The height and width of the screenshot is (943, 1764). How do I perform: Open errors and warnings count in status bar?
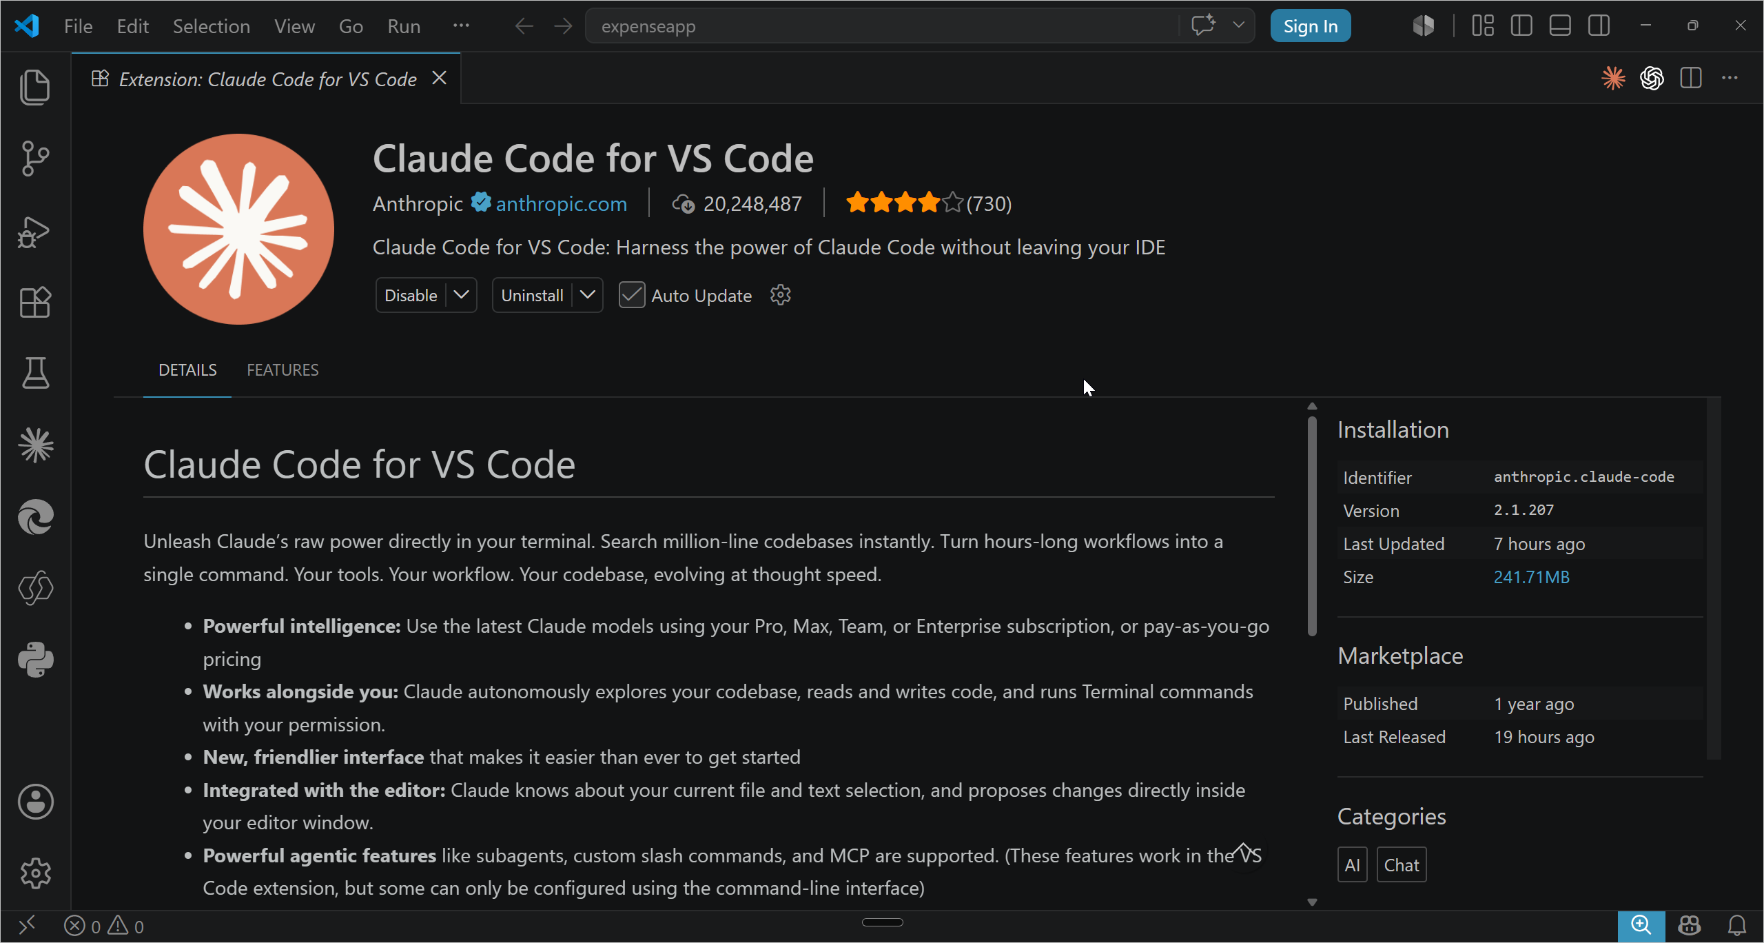coord(104,926)
